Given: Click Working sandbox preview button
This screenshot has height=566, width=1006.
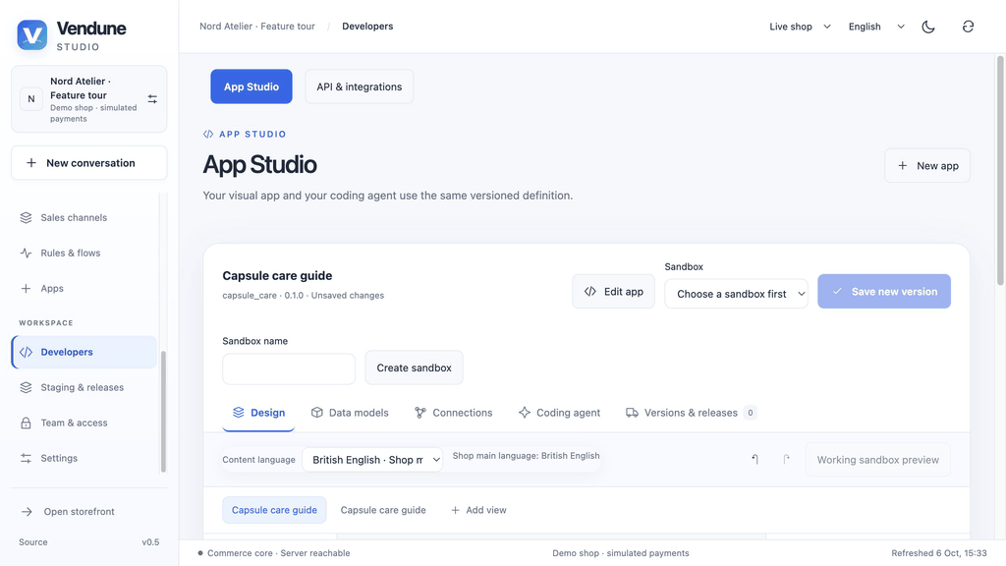Looking at the screenshot, I should coord(877,460).
